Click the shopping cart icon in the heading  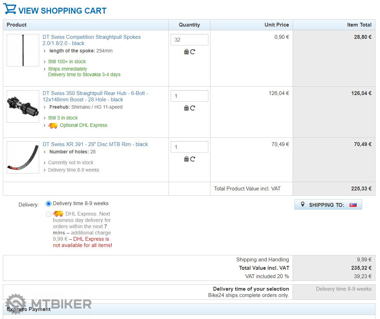10,9
